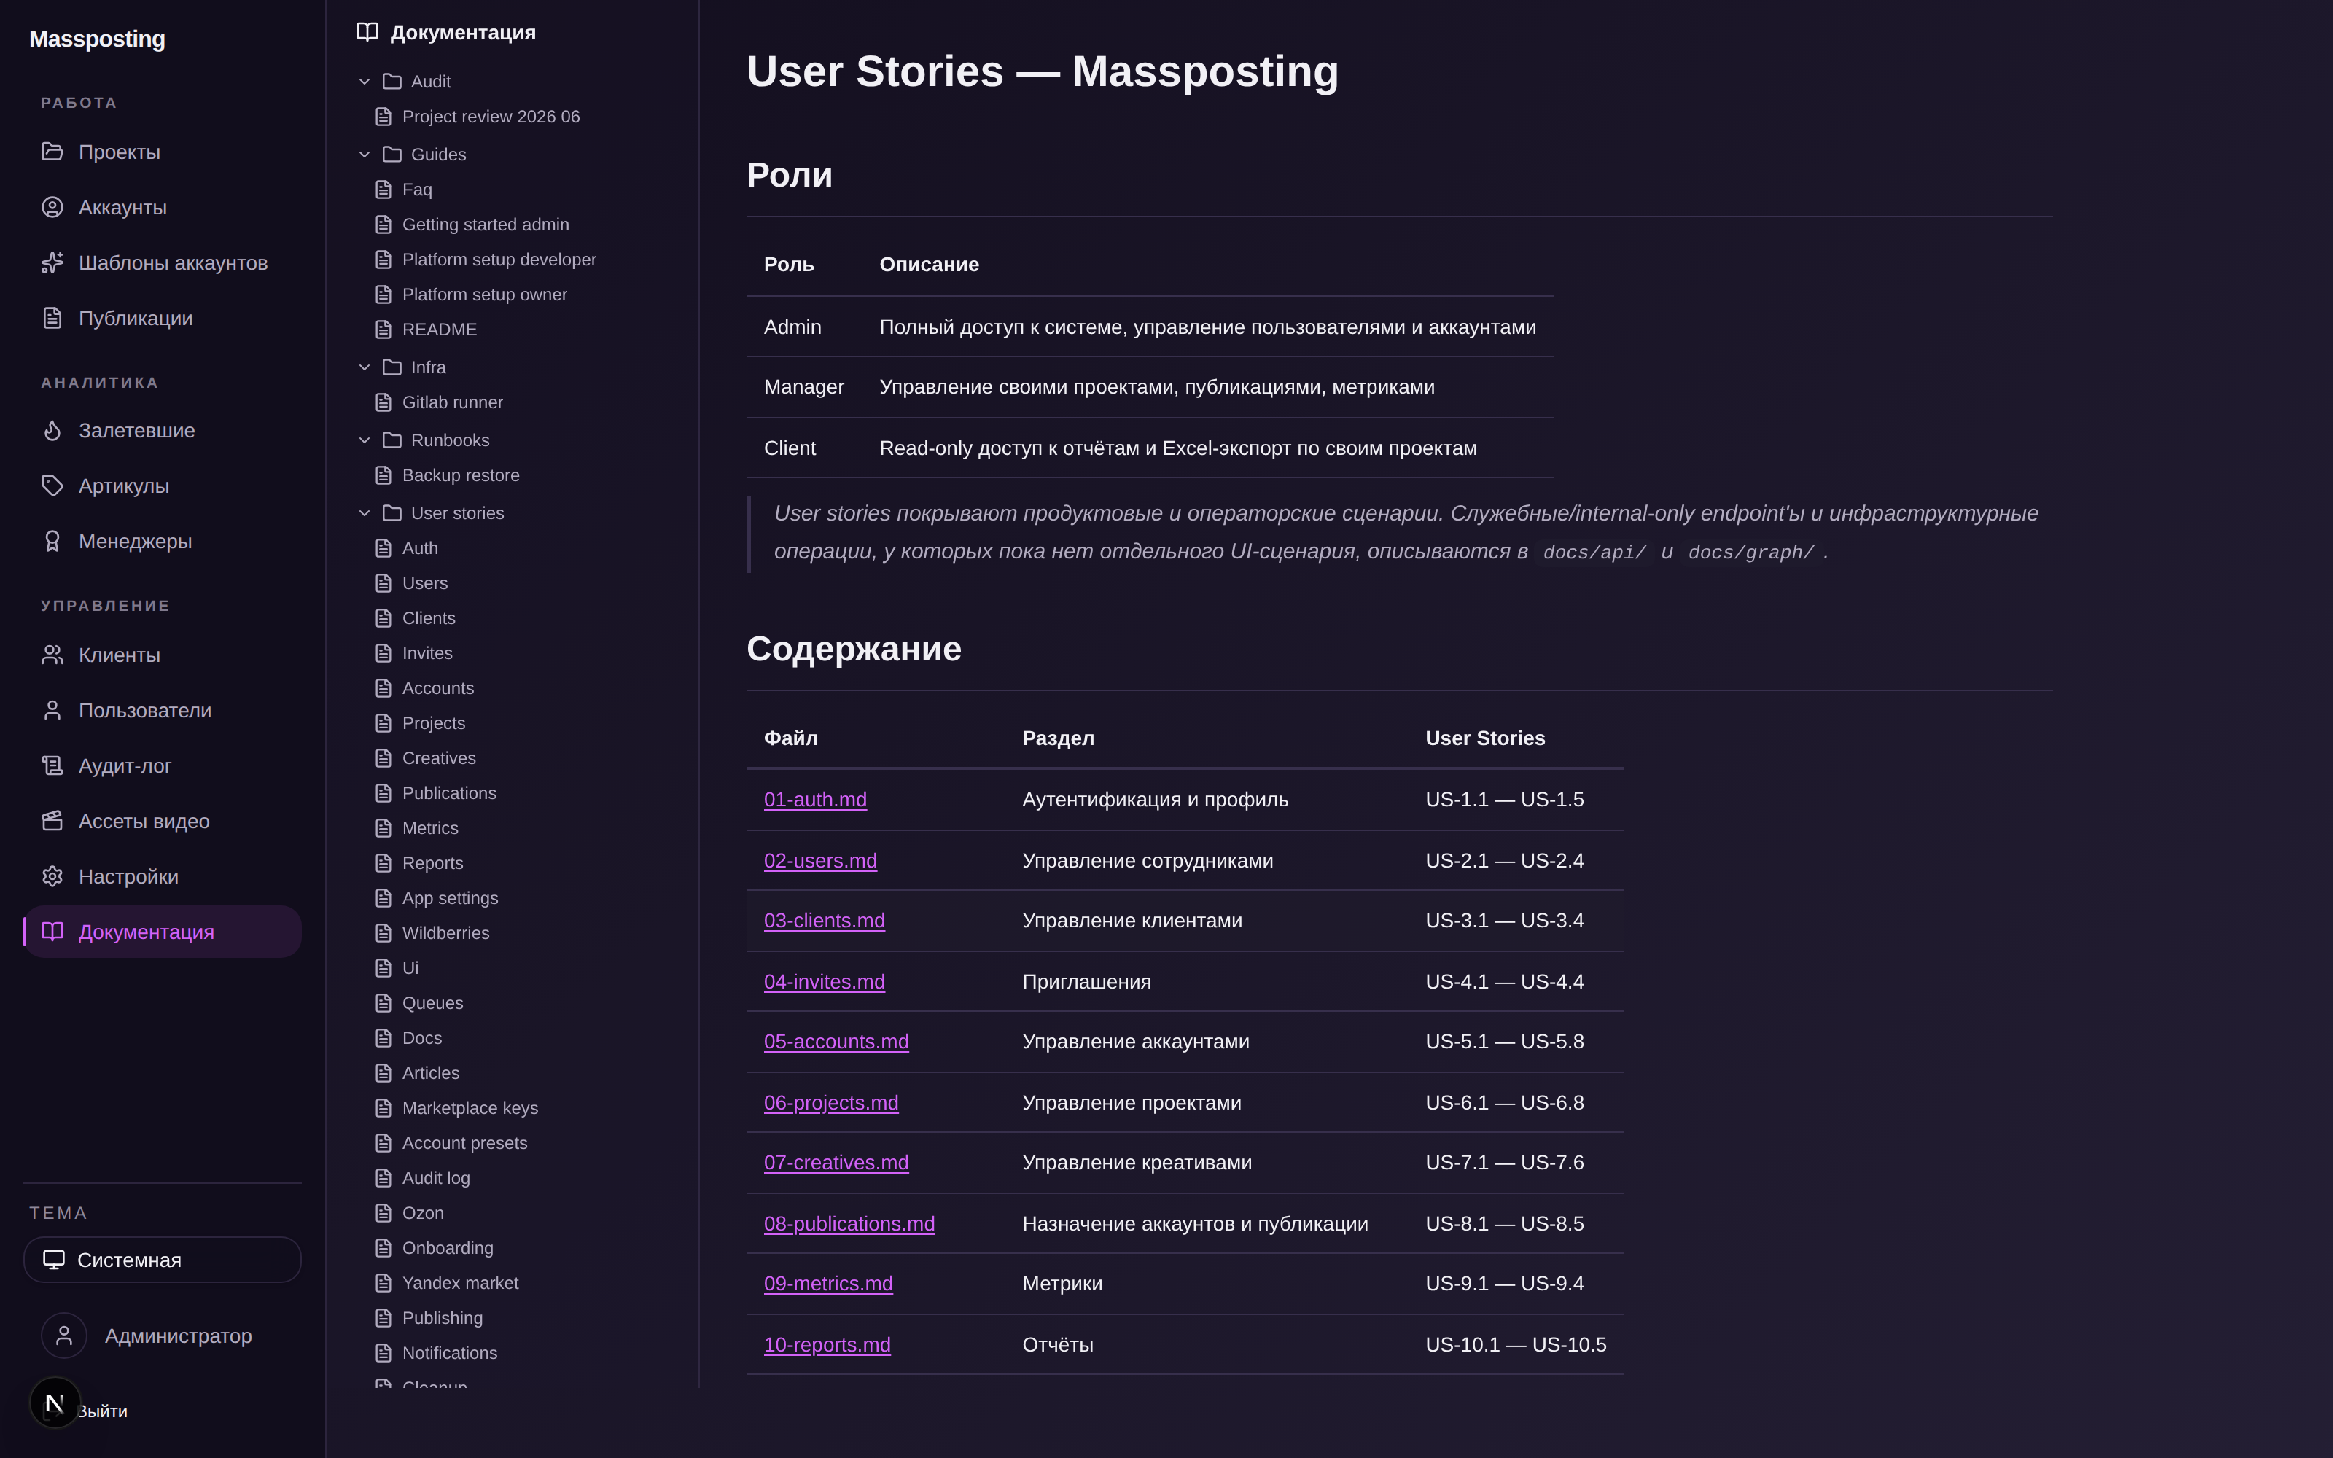Viewport: 2333px width, 1458px height.
Task: Open Залетевшие analytics section
Action: click(162, 430)
